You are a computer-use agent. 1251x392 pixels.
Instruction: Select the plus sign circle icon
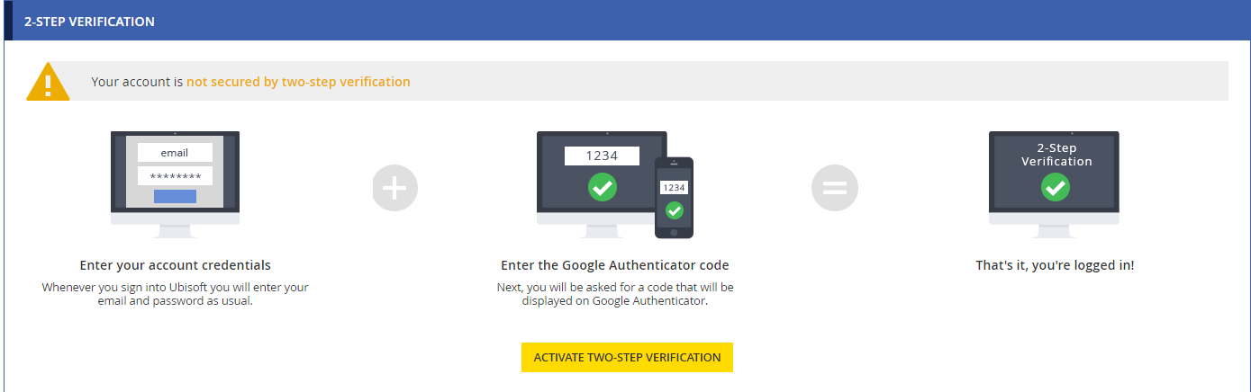[x=395, y=189]
